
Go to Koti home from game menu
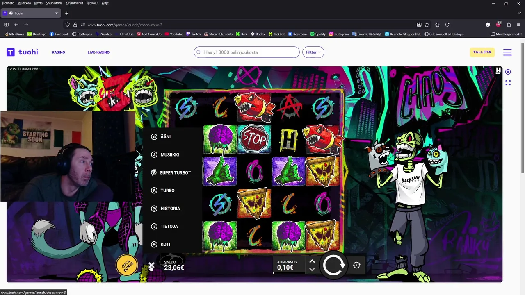point(160,244)
